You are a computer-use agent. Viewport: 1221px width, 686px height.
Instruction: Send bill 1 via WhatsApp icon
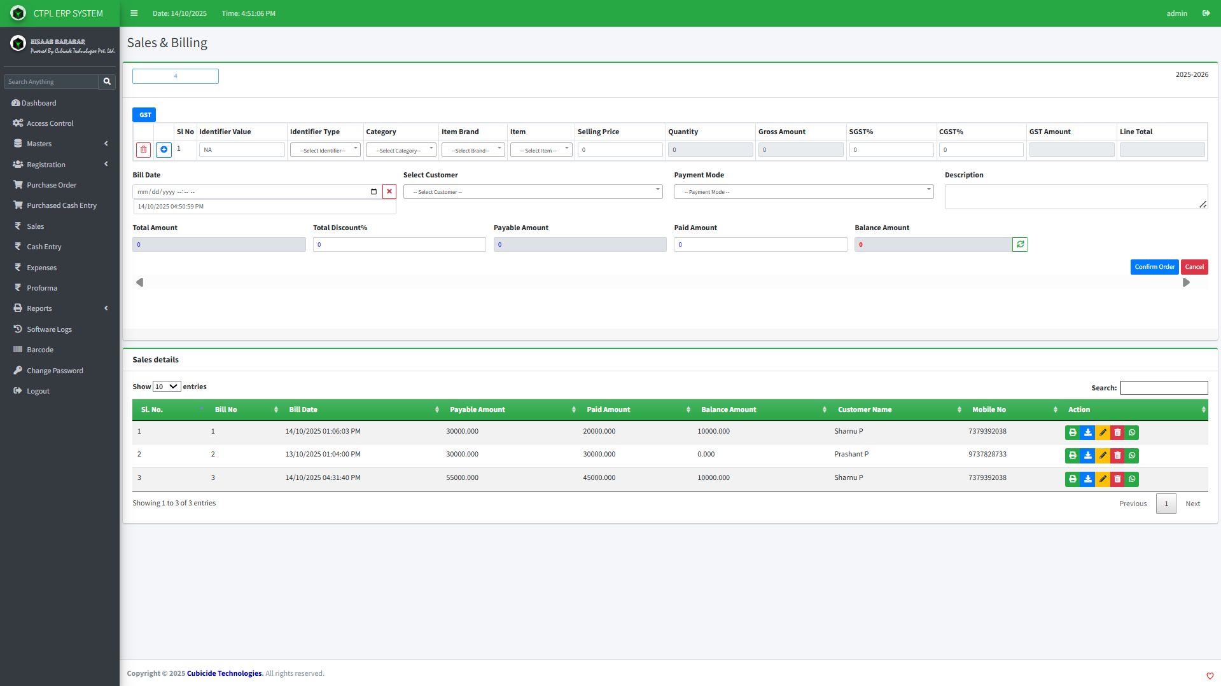point(1132,433)
